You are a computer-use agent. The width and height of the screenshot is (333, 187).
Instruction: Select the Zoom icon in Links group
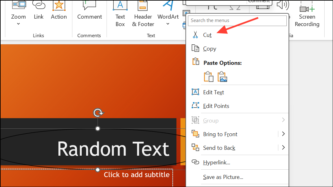click(18, 6)
